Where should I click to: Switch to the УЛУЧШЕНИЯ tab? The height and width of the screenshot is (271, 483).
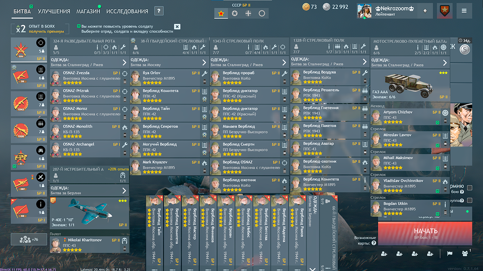pyautogui.click(x=54, y=11)
